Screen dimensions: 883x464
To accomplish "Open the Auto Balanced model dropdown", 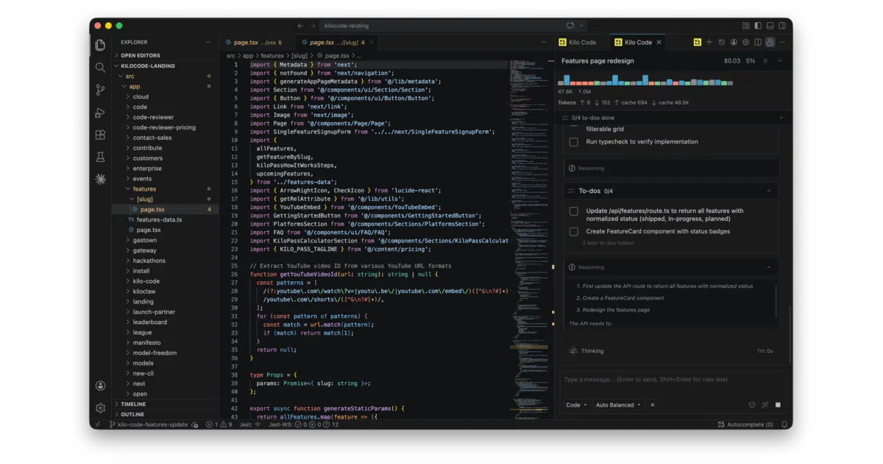I will (x=617, y=404).
